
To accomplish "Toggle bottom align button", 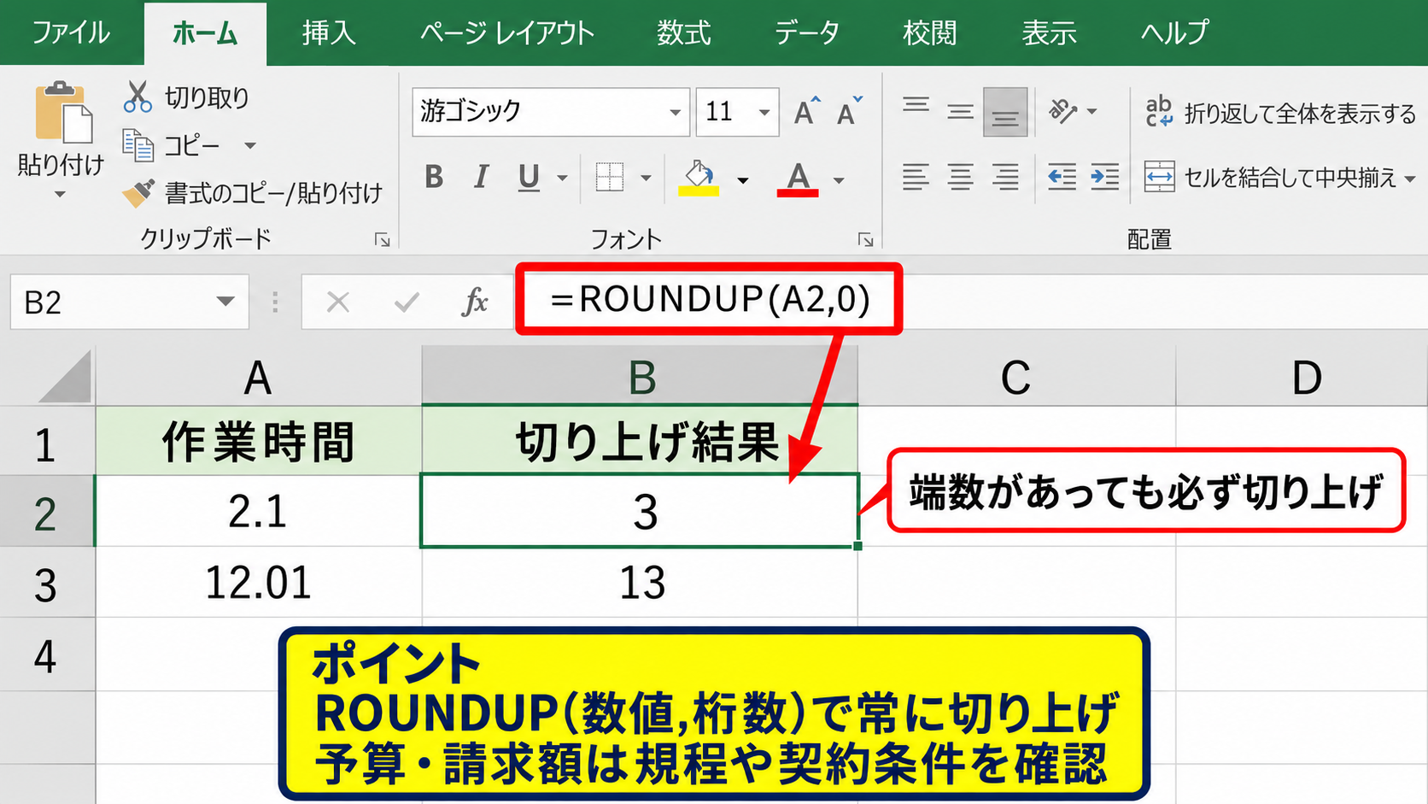I will [x=1005, y=112].
